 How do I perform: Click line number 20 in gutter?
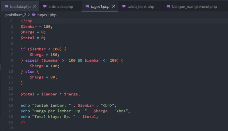point(11,128)
